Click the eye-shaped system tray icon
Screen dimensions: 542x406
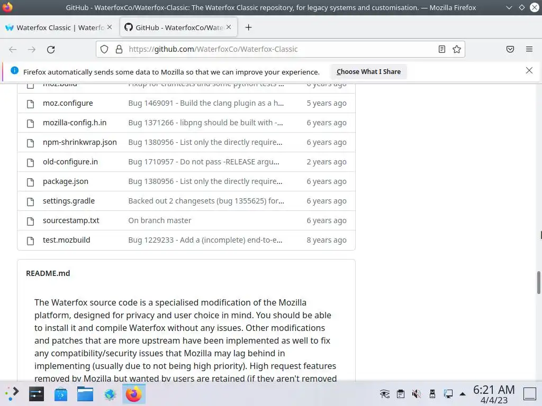click(384, 394)
